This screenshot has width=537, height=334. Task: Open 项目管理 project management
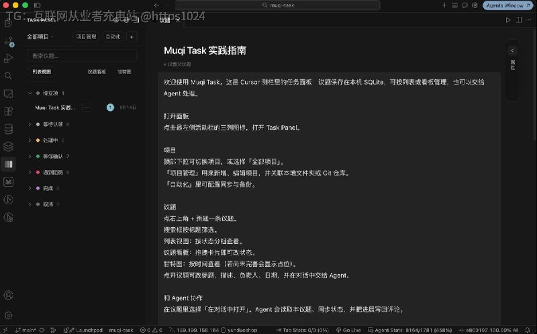86,37
